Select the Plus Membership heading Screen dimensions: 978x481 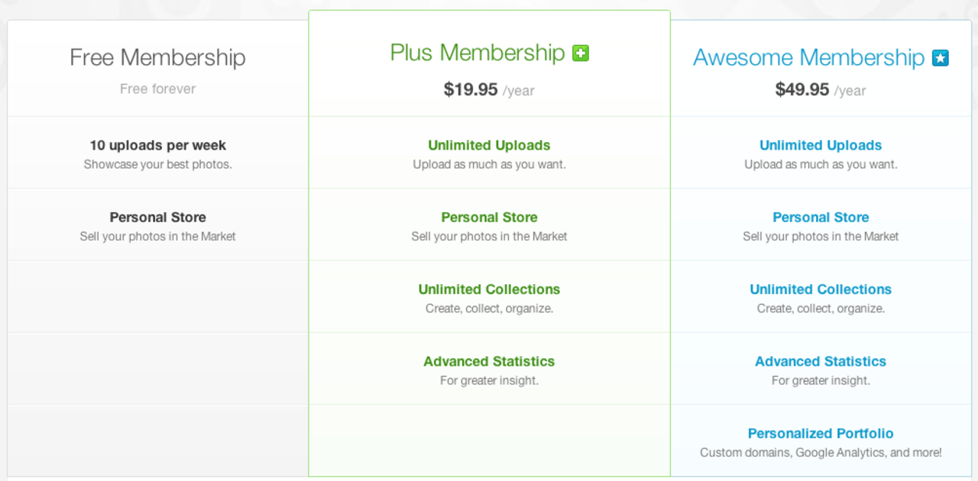(x=477, y=53)
